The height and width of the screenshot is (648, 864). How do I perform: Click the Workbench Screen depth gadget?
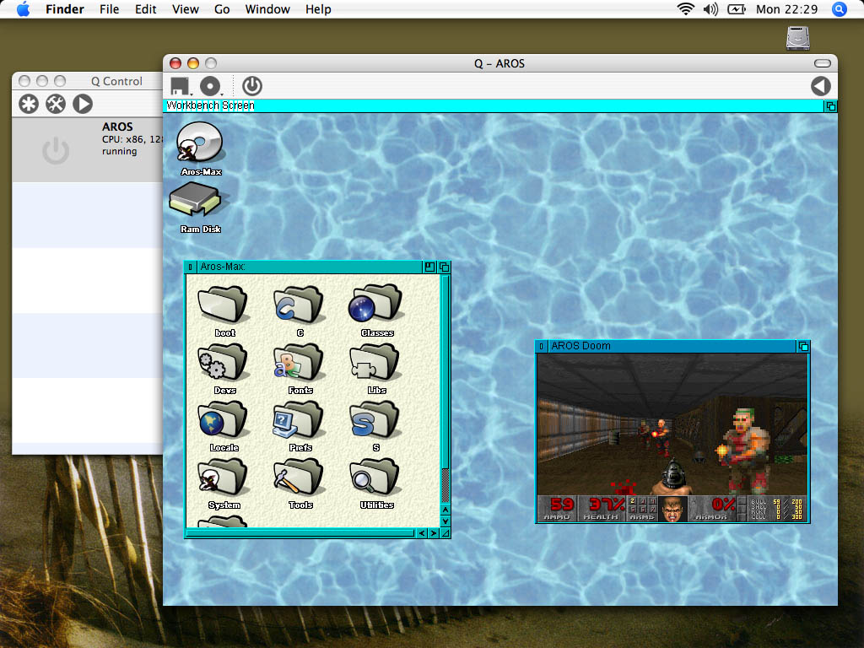[x=830, y=105]
